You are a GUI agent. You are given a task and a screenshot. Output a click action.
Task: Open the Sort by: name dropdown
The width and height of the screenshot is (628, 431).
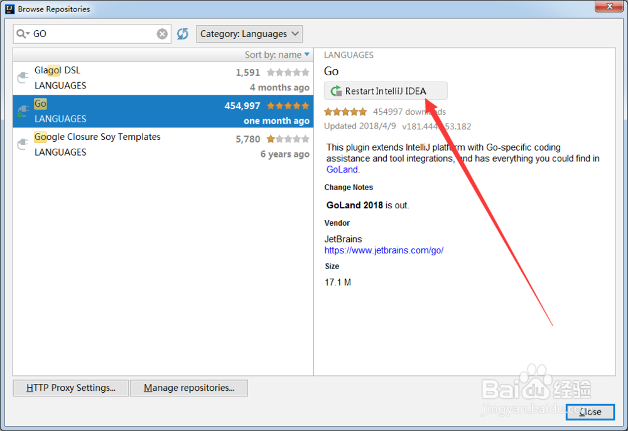coord(277,55)
